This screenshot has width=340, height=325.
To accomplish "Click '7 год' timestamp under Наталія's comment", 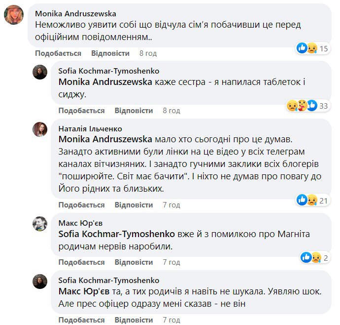I will 171,205.
